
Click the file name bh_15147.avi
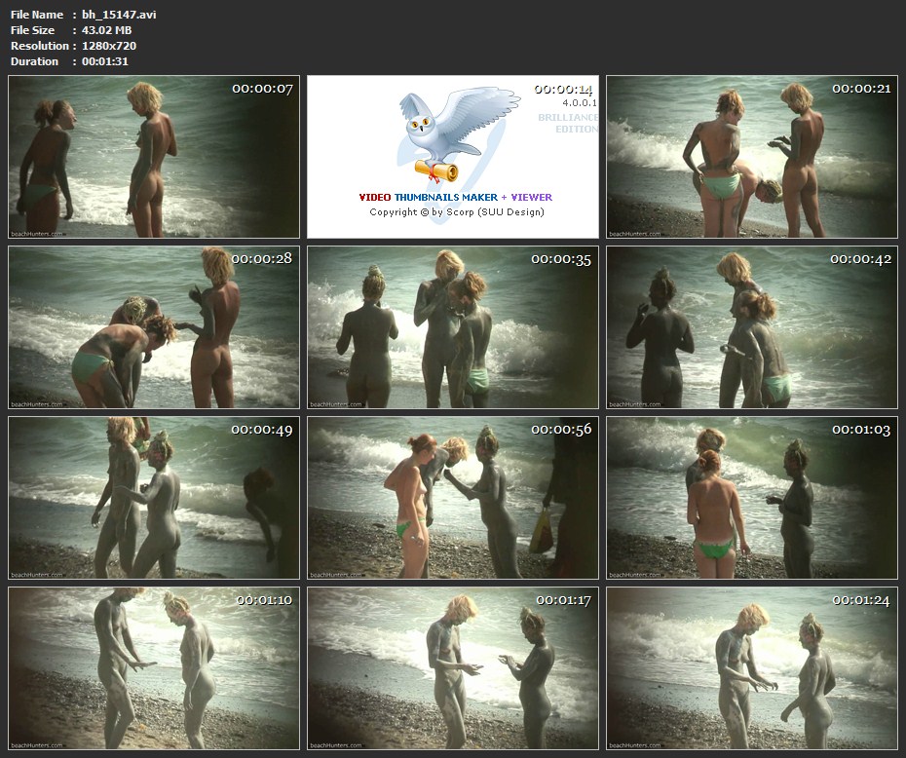(x=119, y=15)
